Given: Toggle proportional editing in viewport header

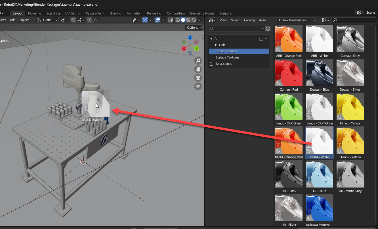Looking at the screenshot, I should pos(89,20).
